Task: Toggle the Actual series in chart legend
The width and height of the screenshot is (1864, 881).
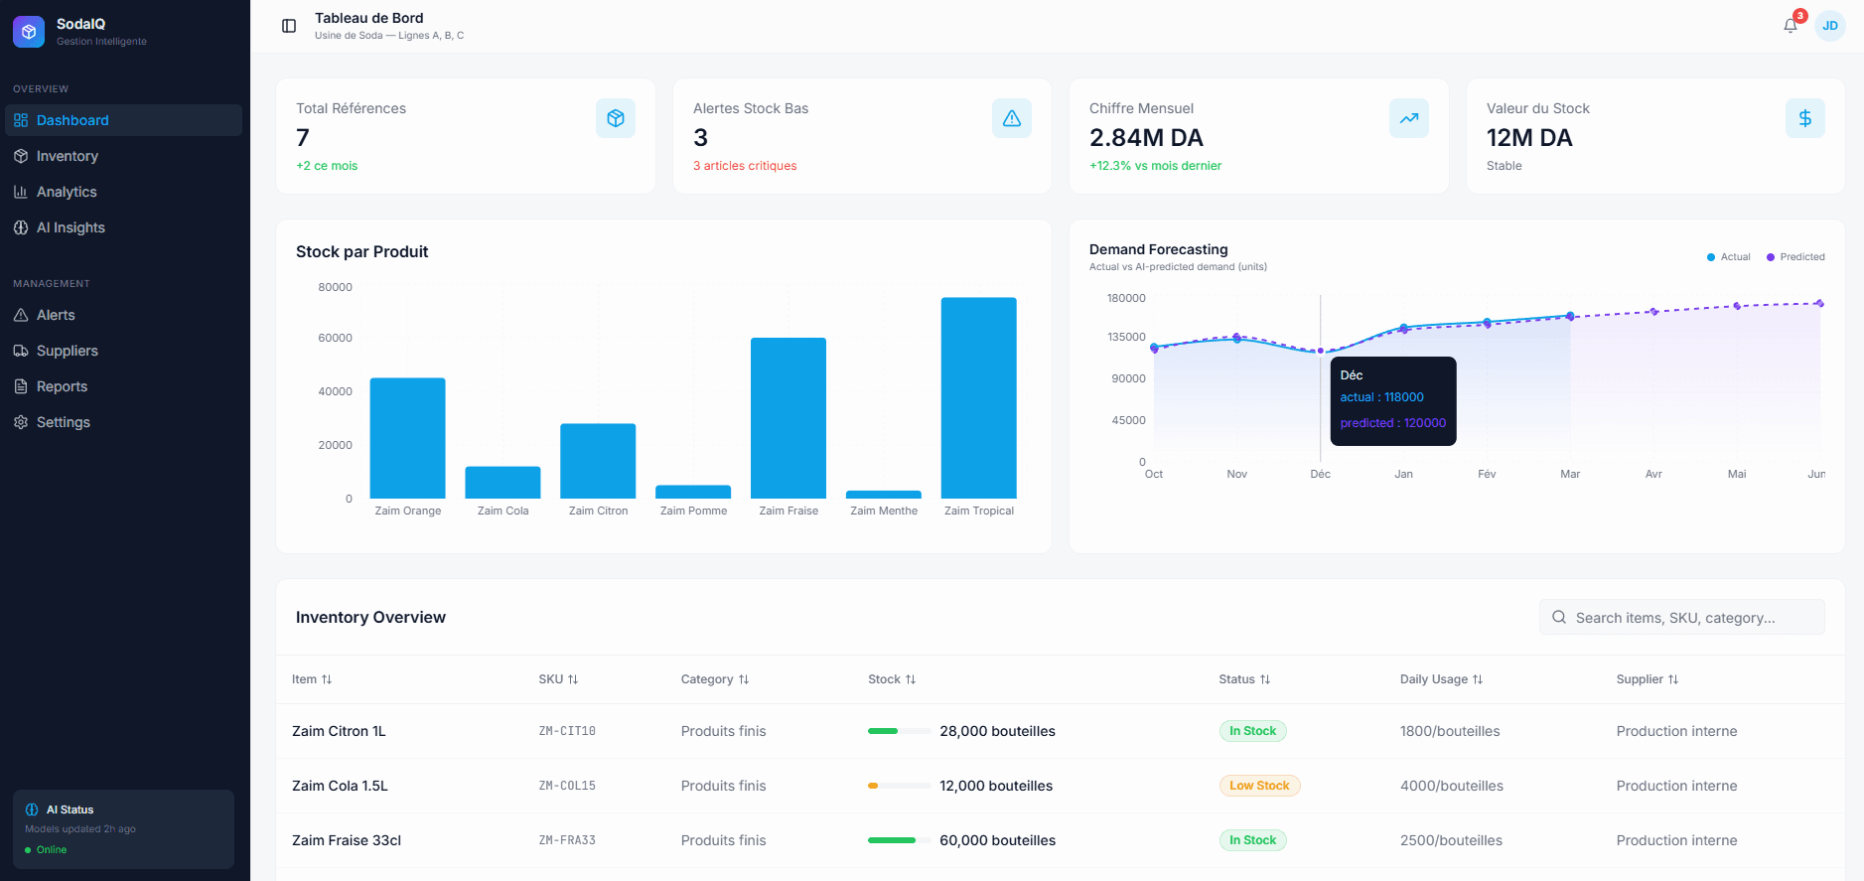Action: click(x=1728, y=257)
